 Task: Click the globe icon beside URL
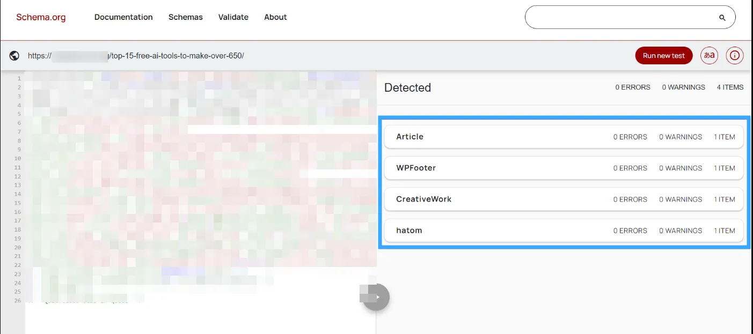click(x=14, y=56)
